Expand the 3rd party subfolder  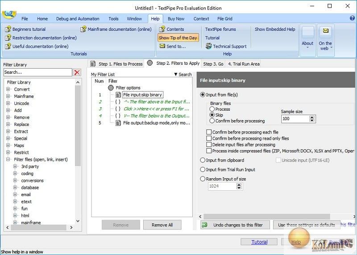pos(15,167)
